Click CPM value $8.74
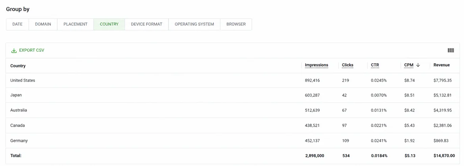 (x=410, y=80)
